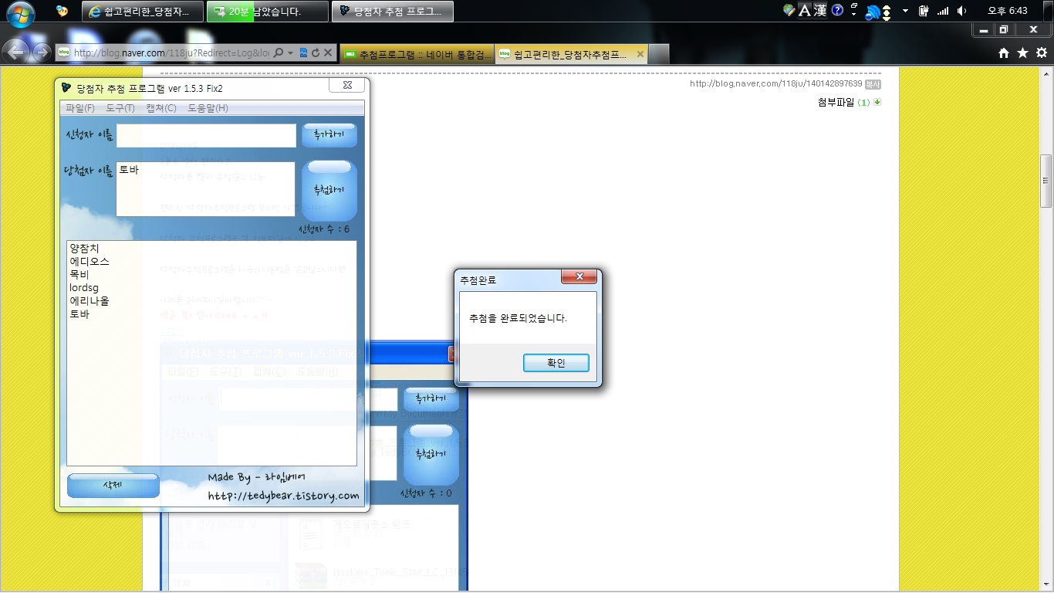Open the 캡쳐(C) menu
The height and width of the screenshot is (593, 1054).
tap(161, 108)
